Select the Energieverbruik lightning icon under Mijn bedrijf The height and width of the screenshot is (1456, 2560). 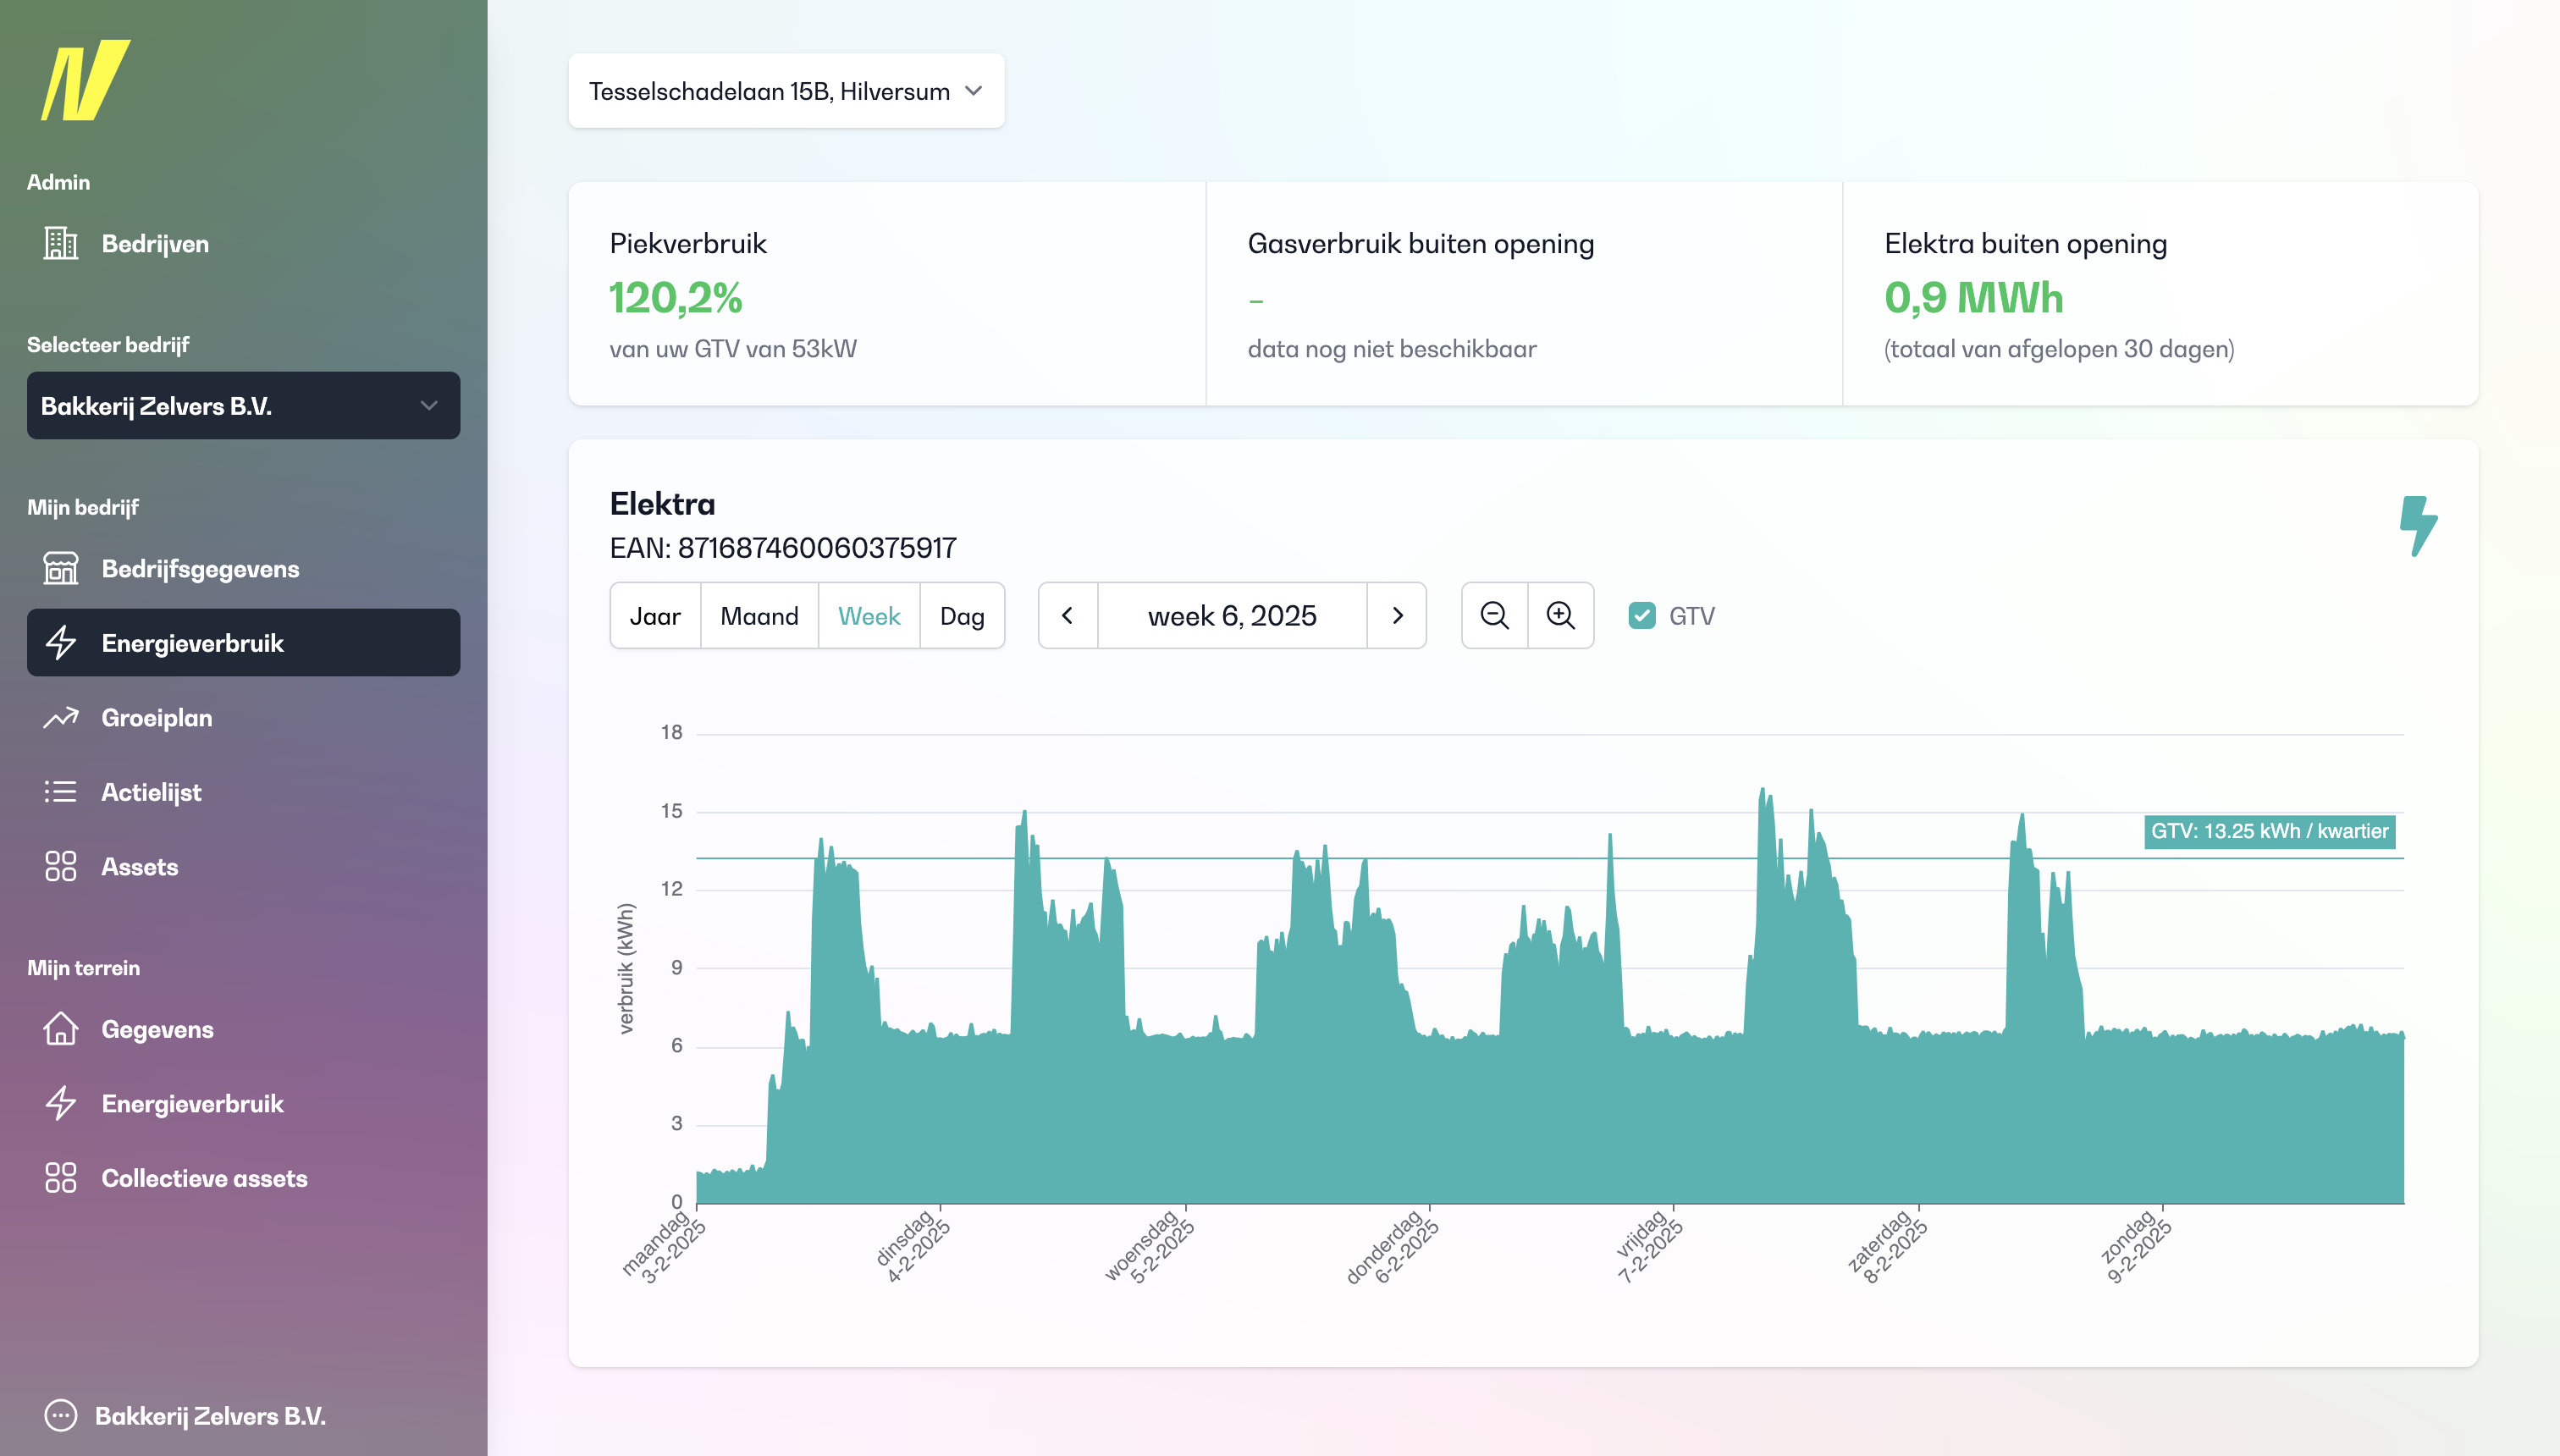pos(61,643)
